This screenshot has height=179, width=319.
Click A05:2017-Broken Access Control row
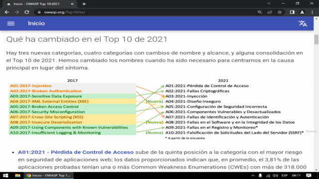coord(72,106)
